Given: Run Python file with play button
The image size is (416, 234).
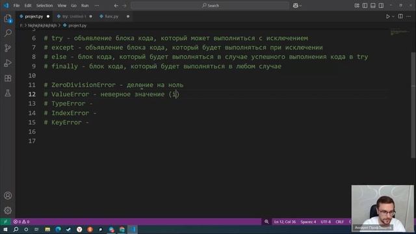Looking at the screenshot, I should [x=388, y=16].
